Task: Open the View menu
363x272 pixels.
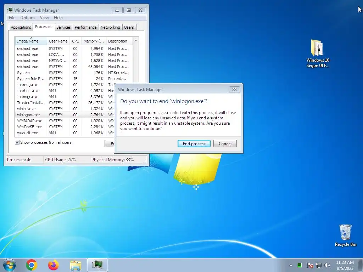Action: pos(44,18)
